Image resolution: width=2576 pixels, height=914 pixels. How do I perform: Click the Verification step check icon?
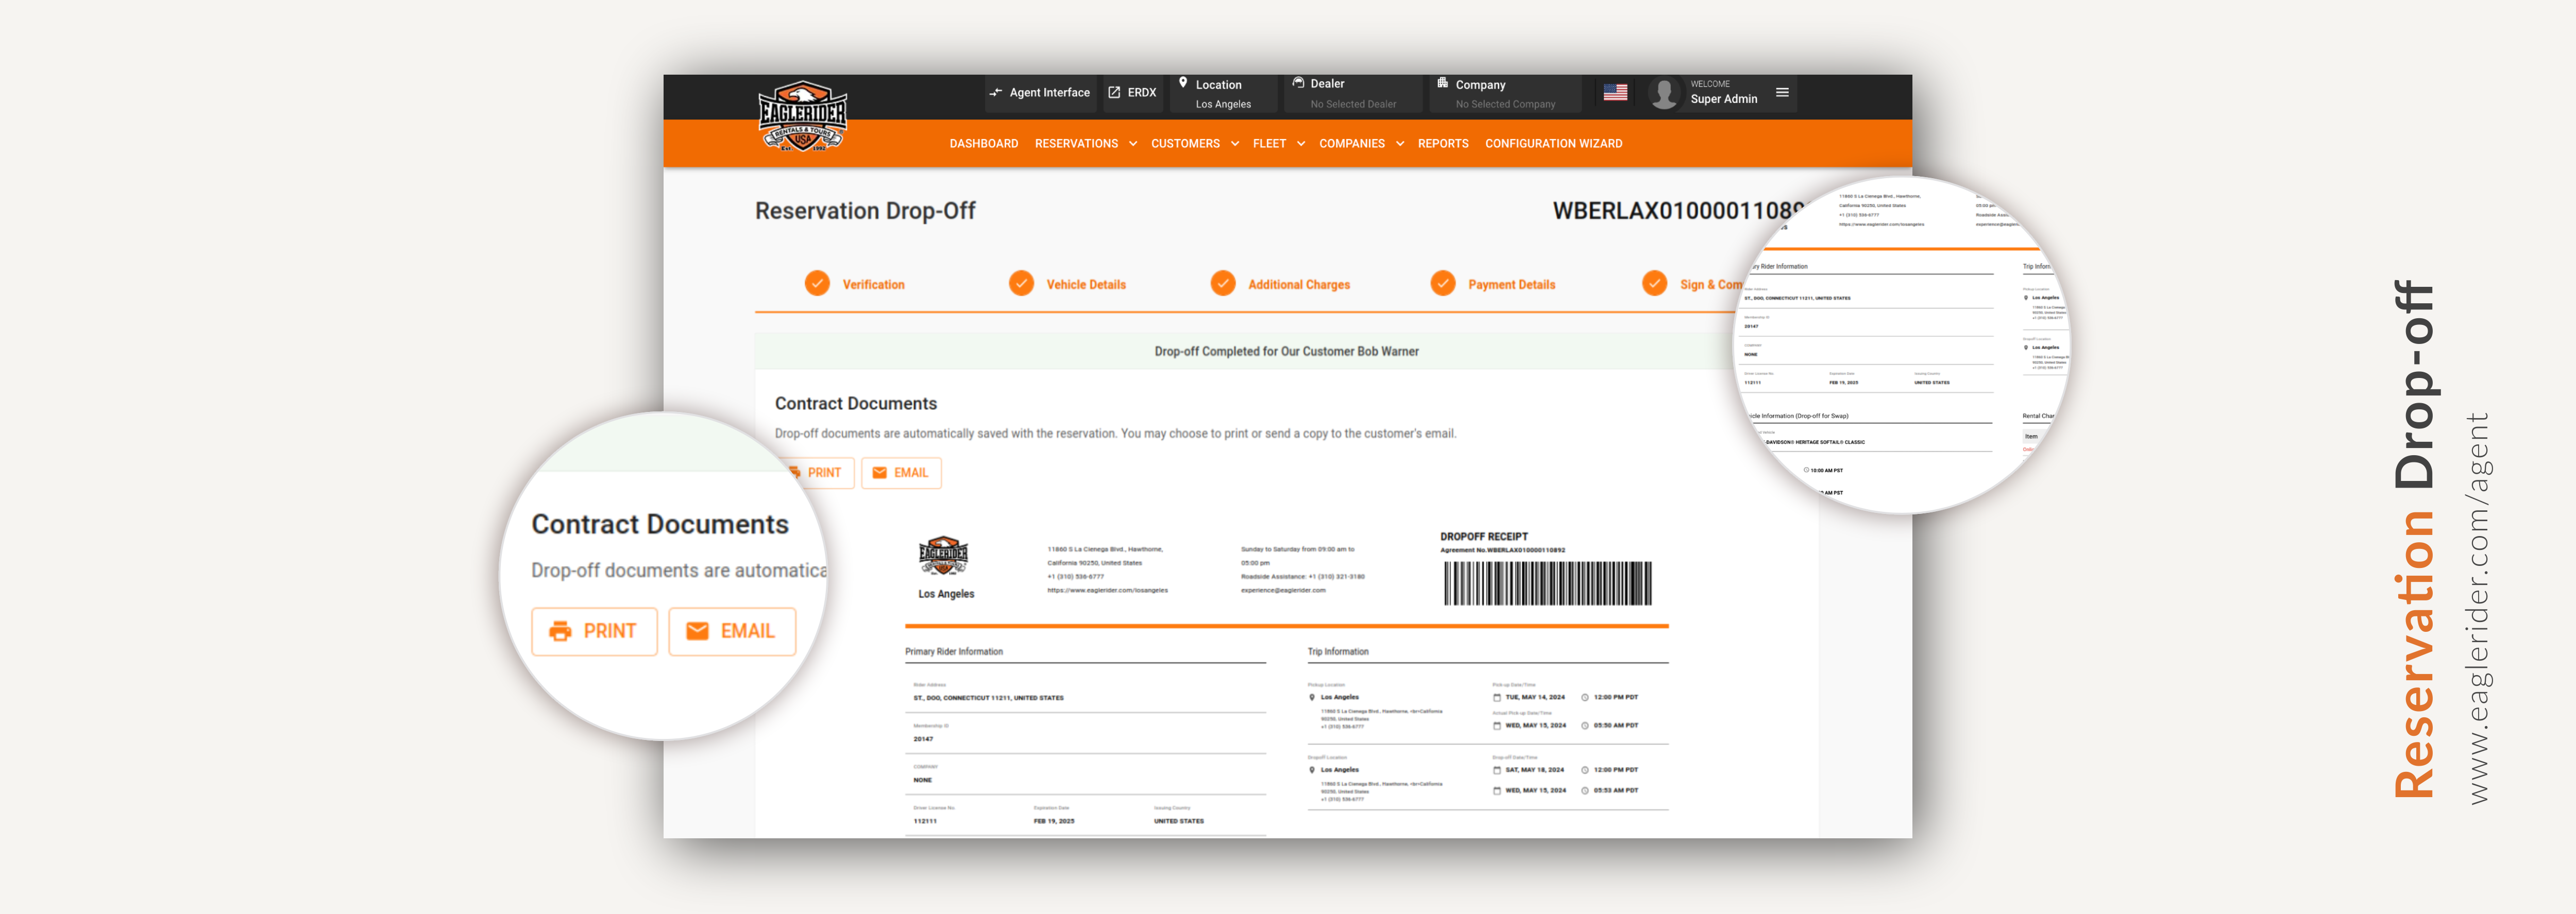pos(817,283)
